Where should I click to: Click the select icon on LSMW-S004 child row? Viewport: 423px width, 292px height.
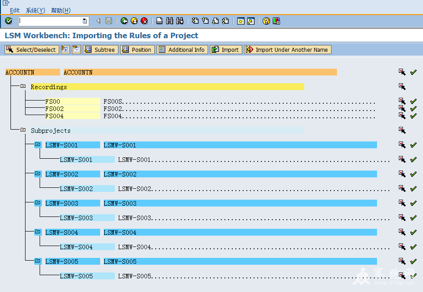click(402, 247)
